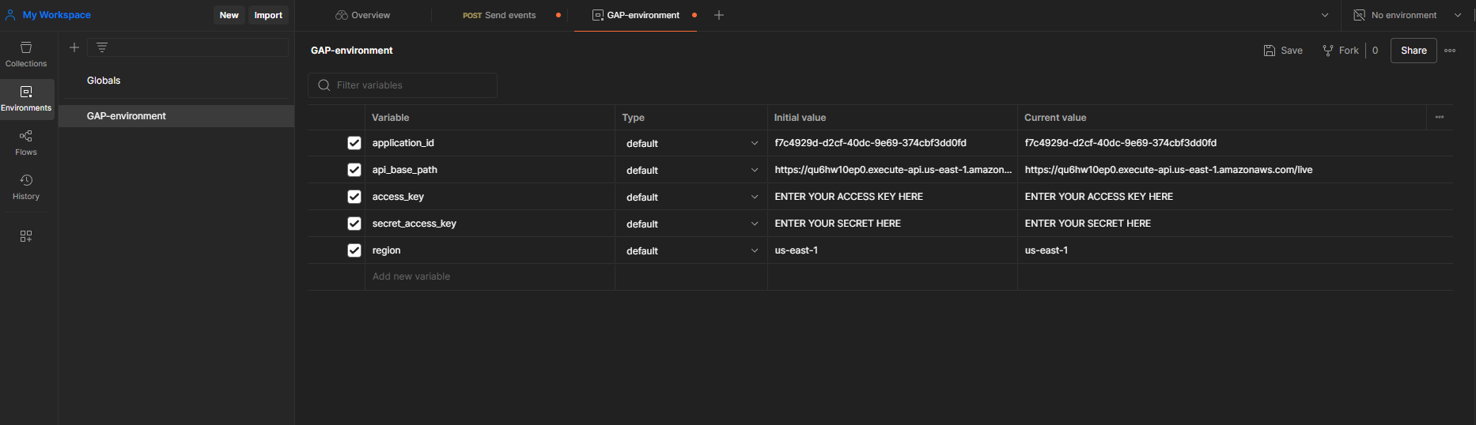Save the environment with Save button

click(1283, 51)
